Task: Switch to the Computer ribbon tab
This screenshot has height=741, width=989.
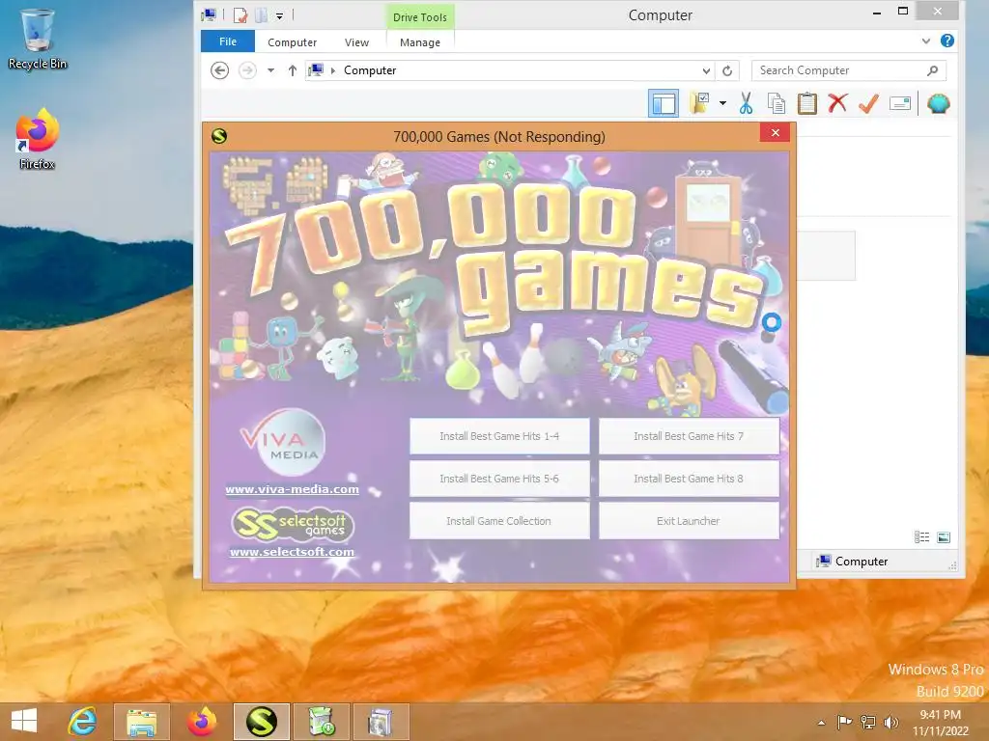Action: tap(292, 42)
